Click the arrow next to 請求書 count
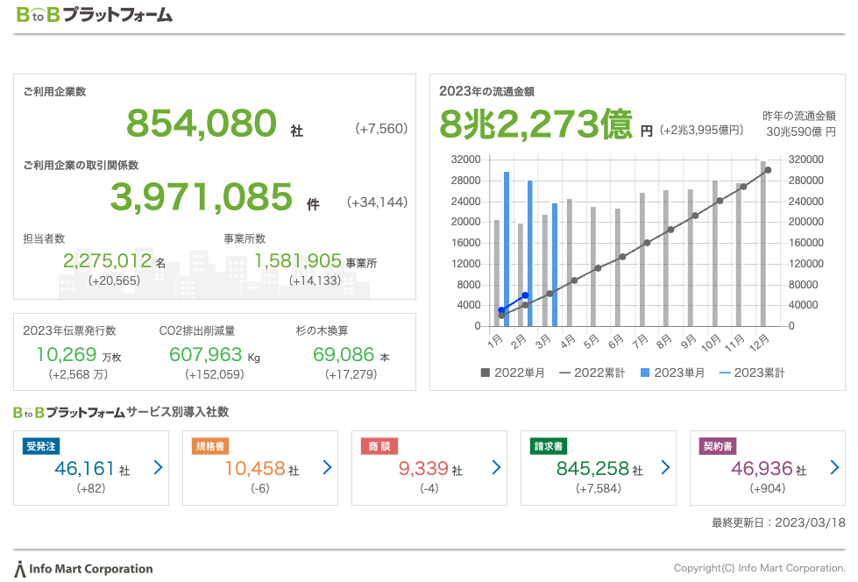Viewport: 858px width, 582px height. point(665,468)
